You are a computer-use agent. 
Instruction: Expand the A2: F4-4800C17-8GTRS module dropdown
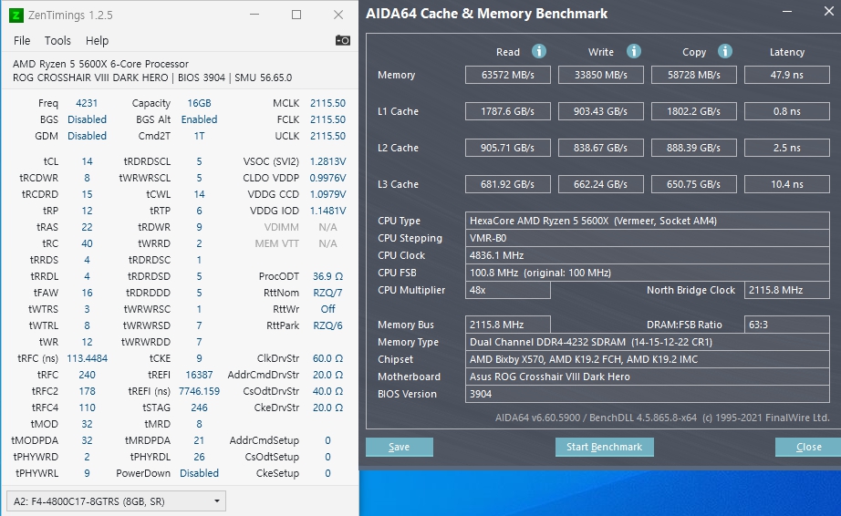click(x=116, y=501)
